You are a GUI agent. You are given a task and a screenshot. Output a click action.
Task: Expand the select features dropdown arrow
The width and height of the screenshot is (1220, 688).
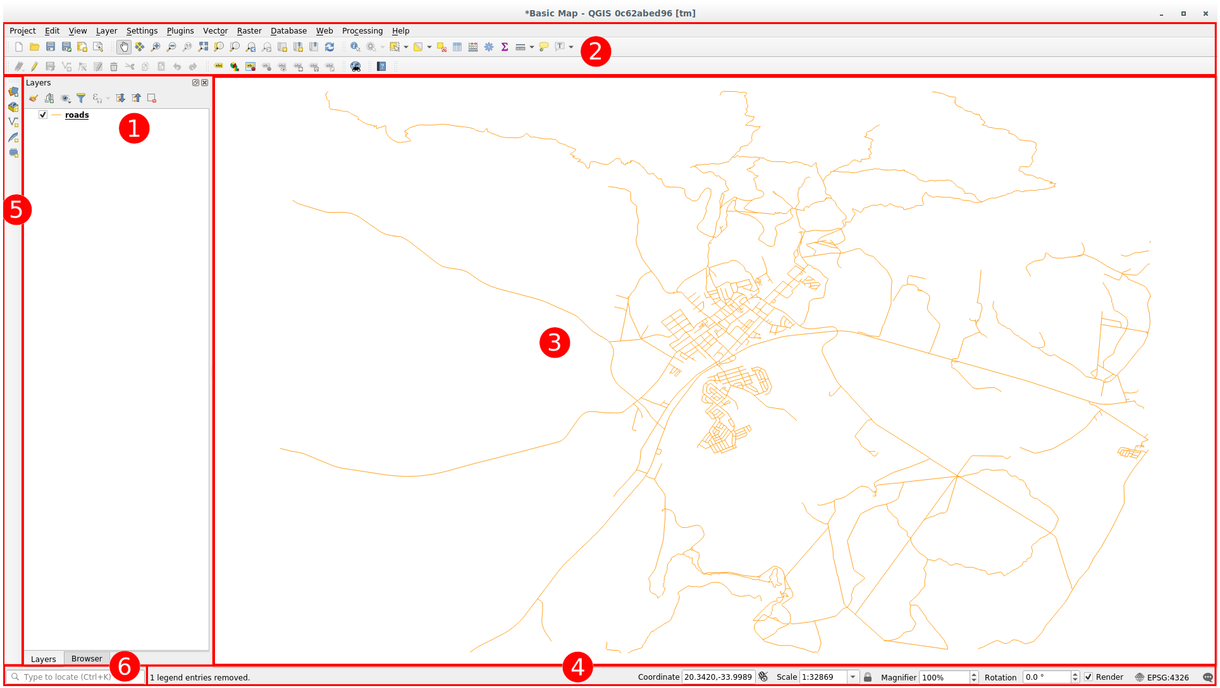(x=405, y=47)
